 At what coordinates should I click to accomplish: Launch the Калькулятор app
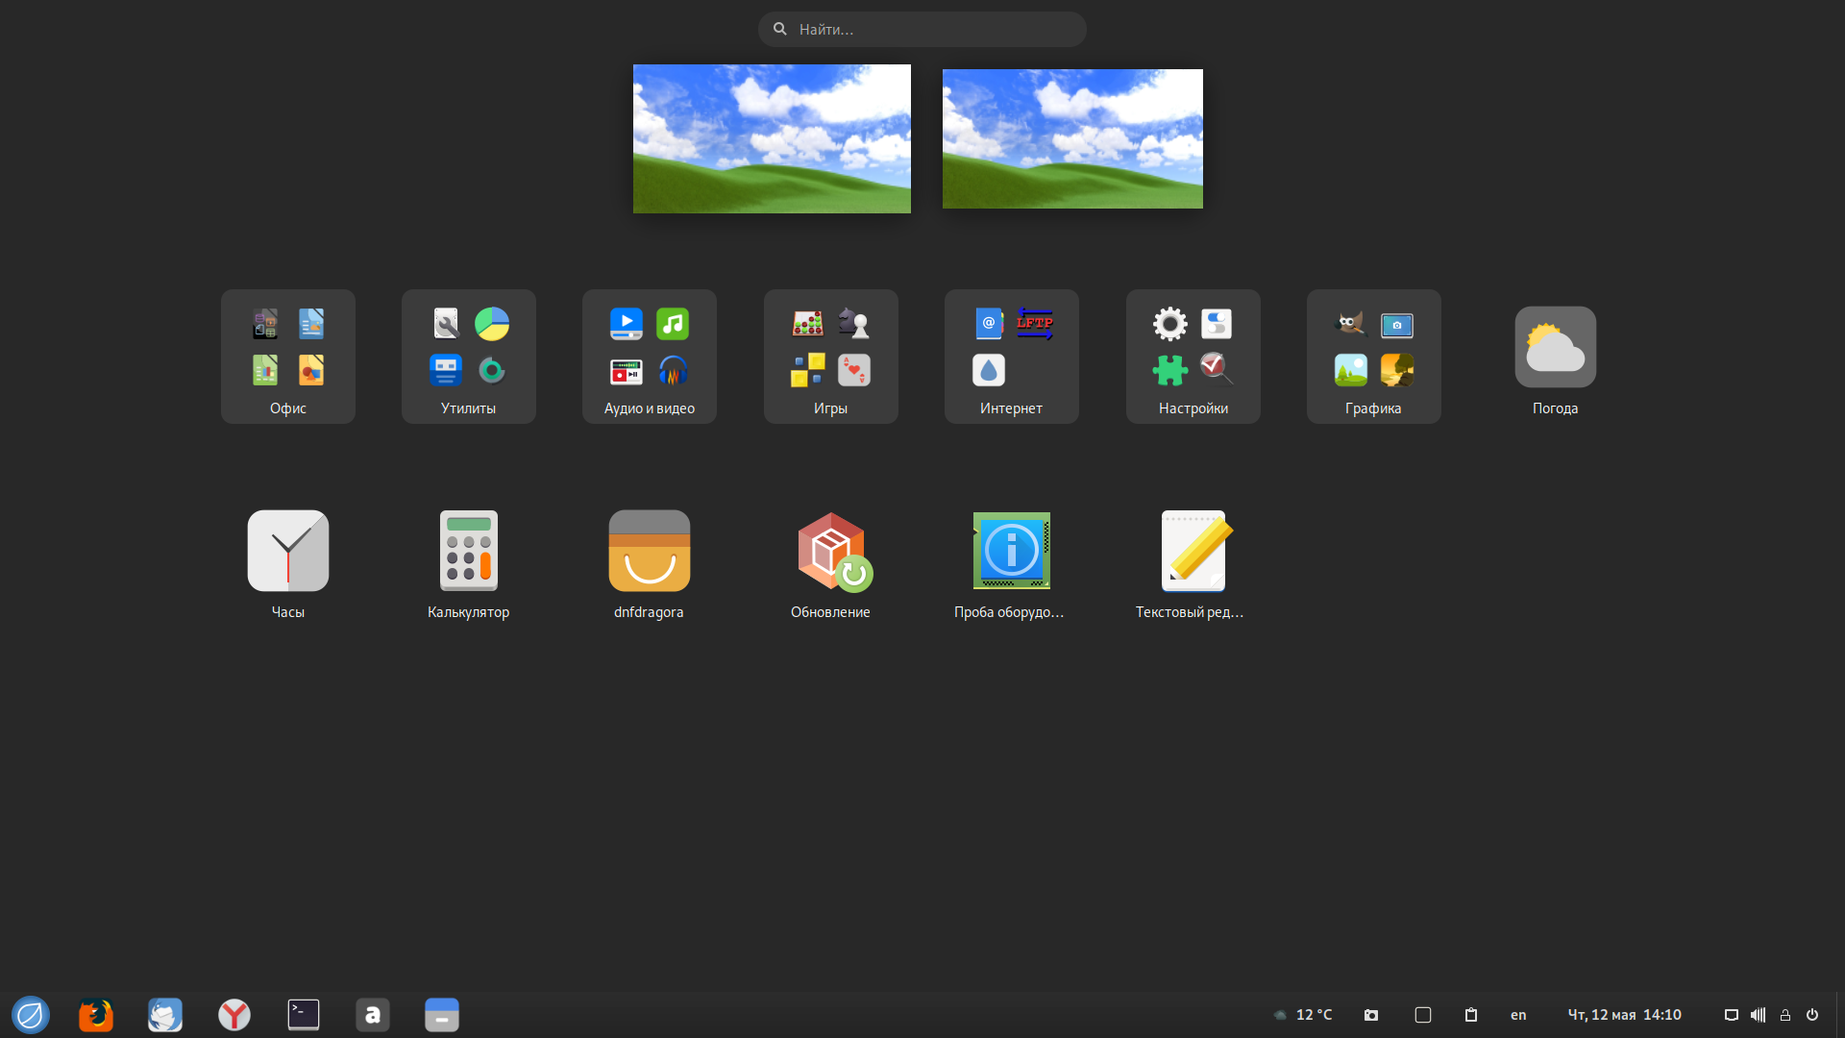pos(469,552)
